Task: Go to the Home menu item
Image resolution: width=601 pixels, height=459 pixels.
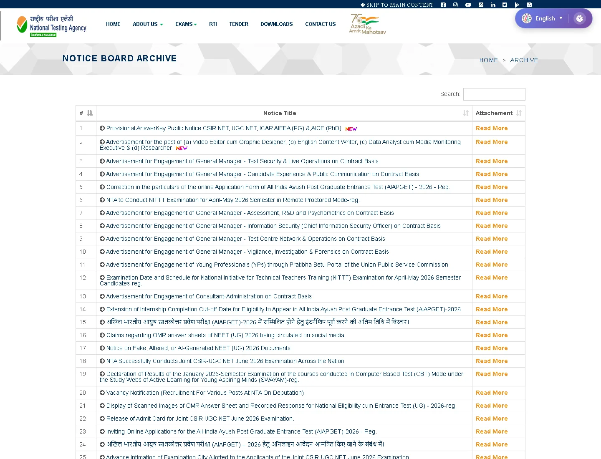Action: (x=113, y=24)
